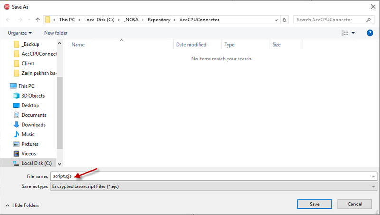Click the Save button
The width and height of the screenshot is (380, 215).
click(x=314, y=204)
